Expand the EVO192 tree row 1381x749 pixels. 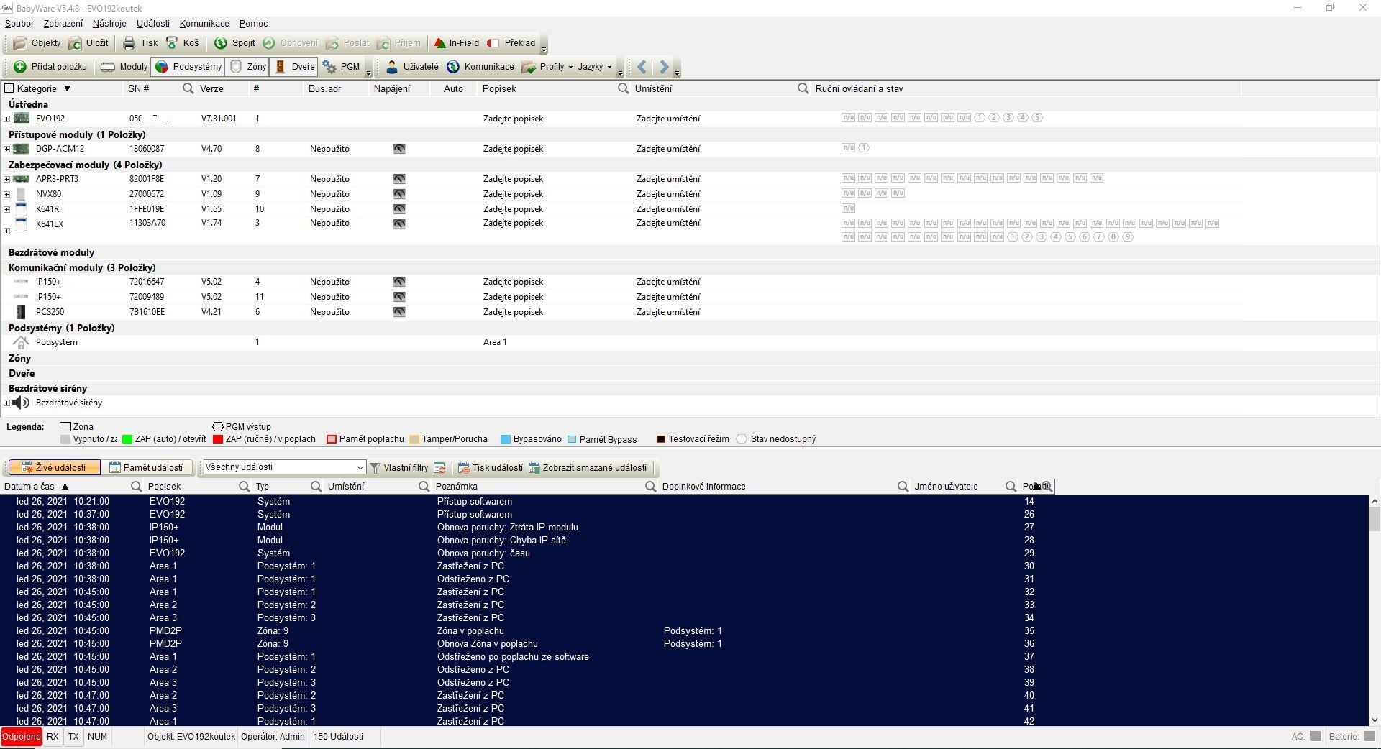[7, 119]
